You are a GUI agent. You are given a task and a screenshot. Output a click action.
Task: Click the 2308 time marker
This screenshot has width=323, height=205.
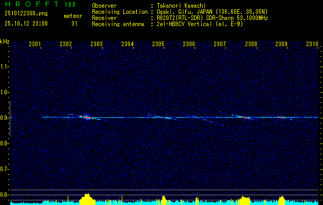251,44
